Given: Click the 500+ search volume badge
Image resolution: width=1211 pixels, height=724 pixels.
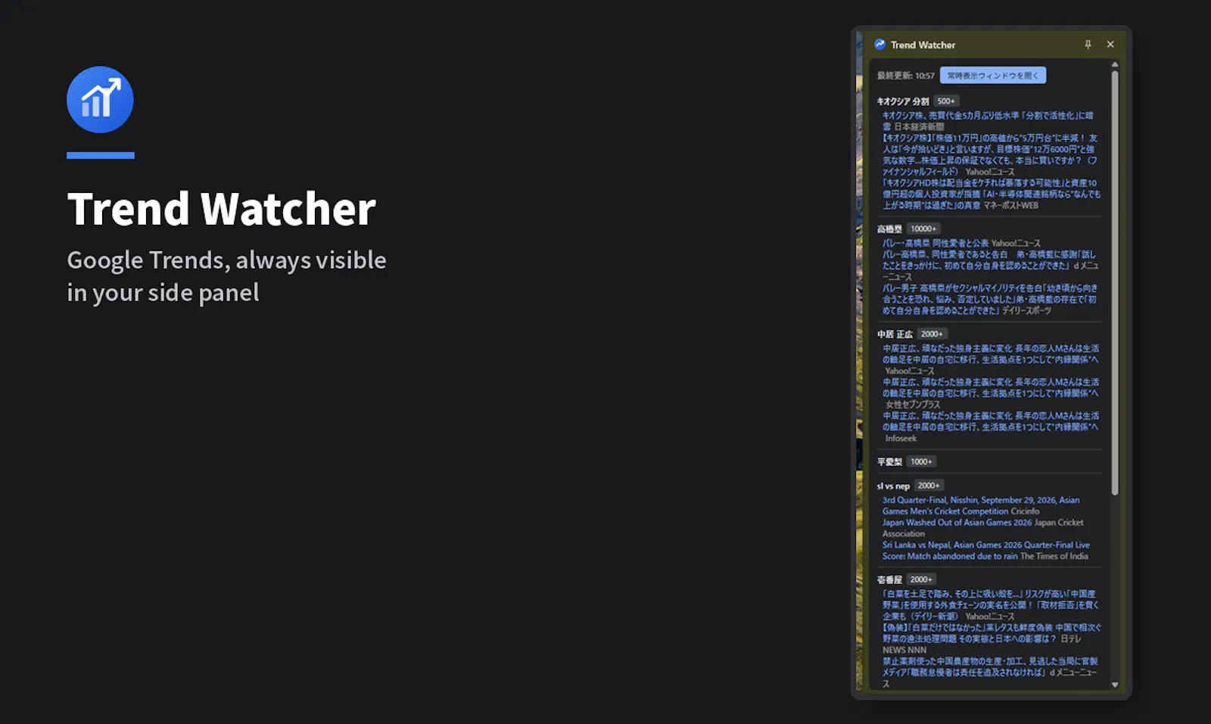Looking at the screenshot, I should (x=946, y=101).
